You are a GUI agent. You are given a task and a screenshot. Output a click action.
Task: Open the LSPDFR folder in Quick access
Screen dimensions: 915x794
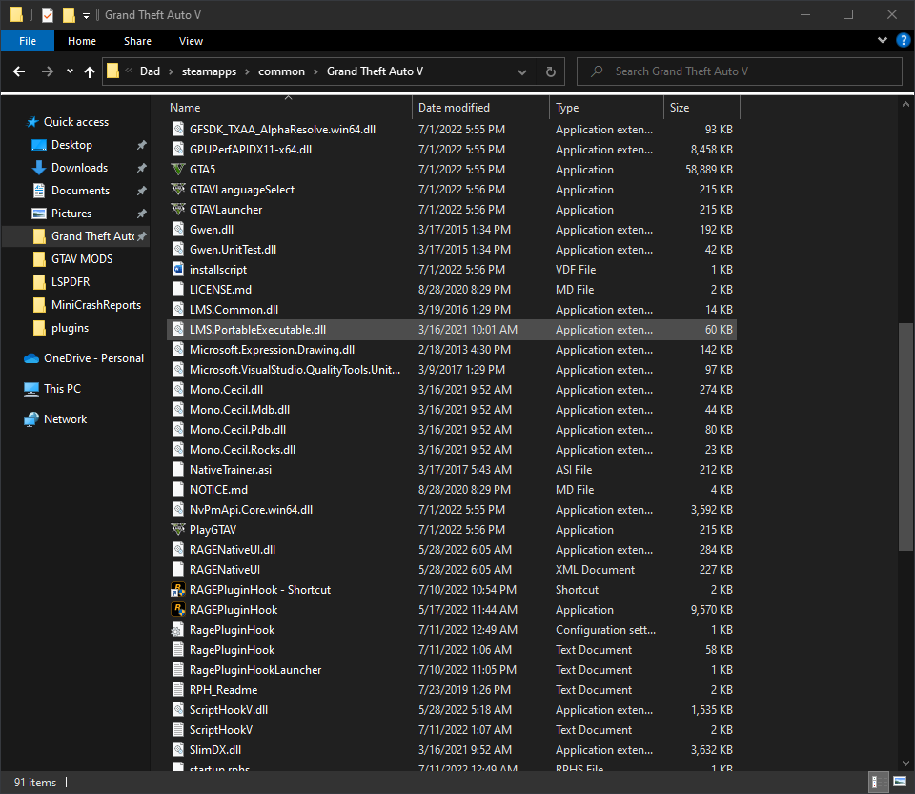(x=70, y=282)
